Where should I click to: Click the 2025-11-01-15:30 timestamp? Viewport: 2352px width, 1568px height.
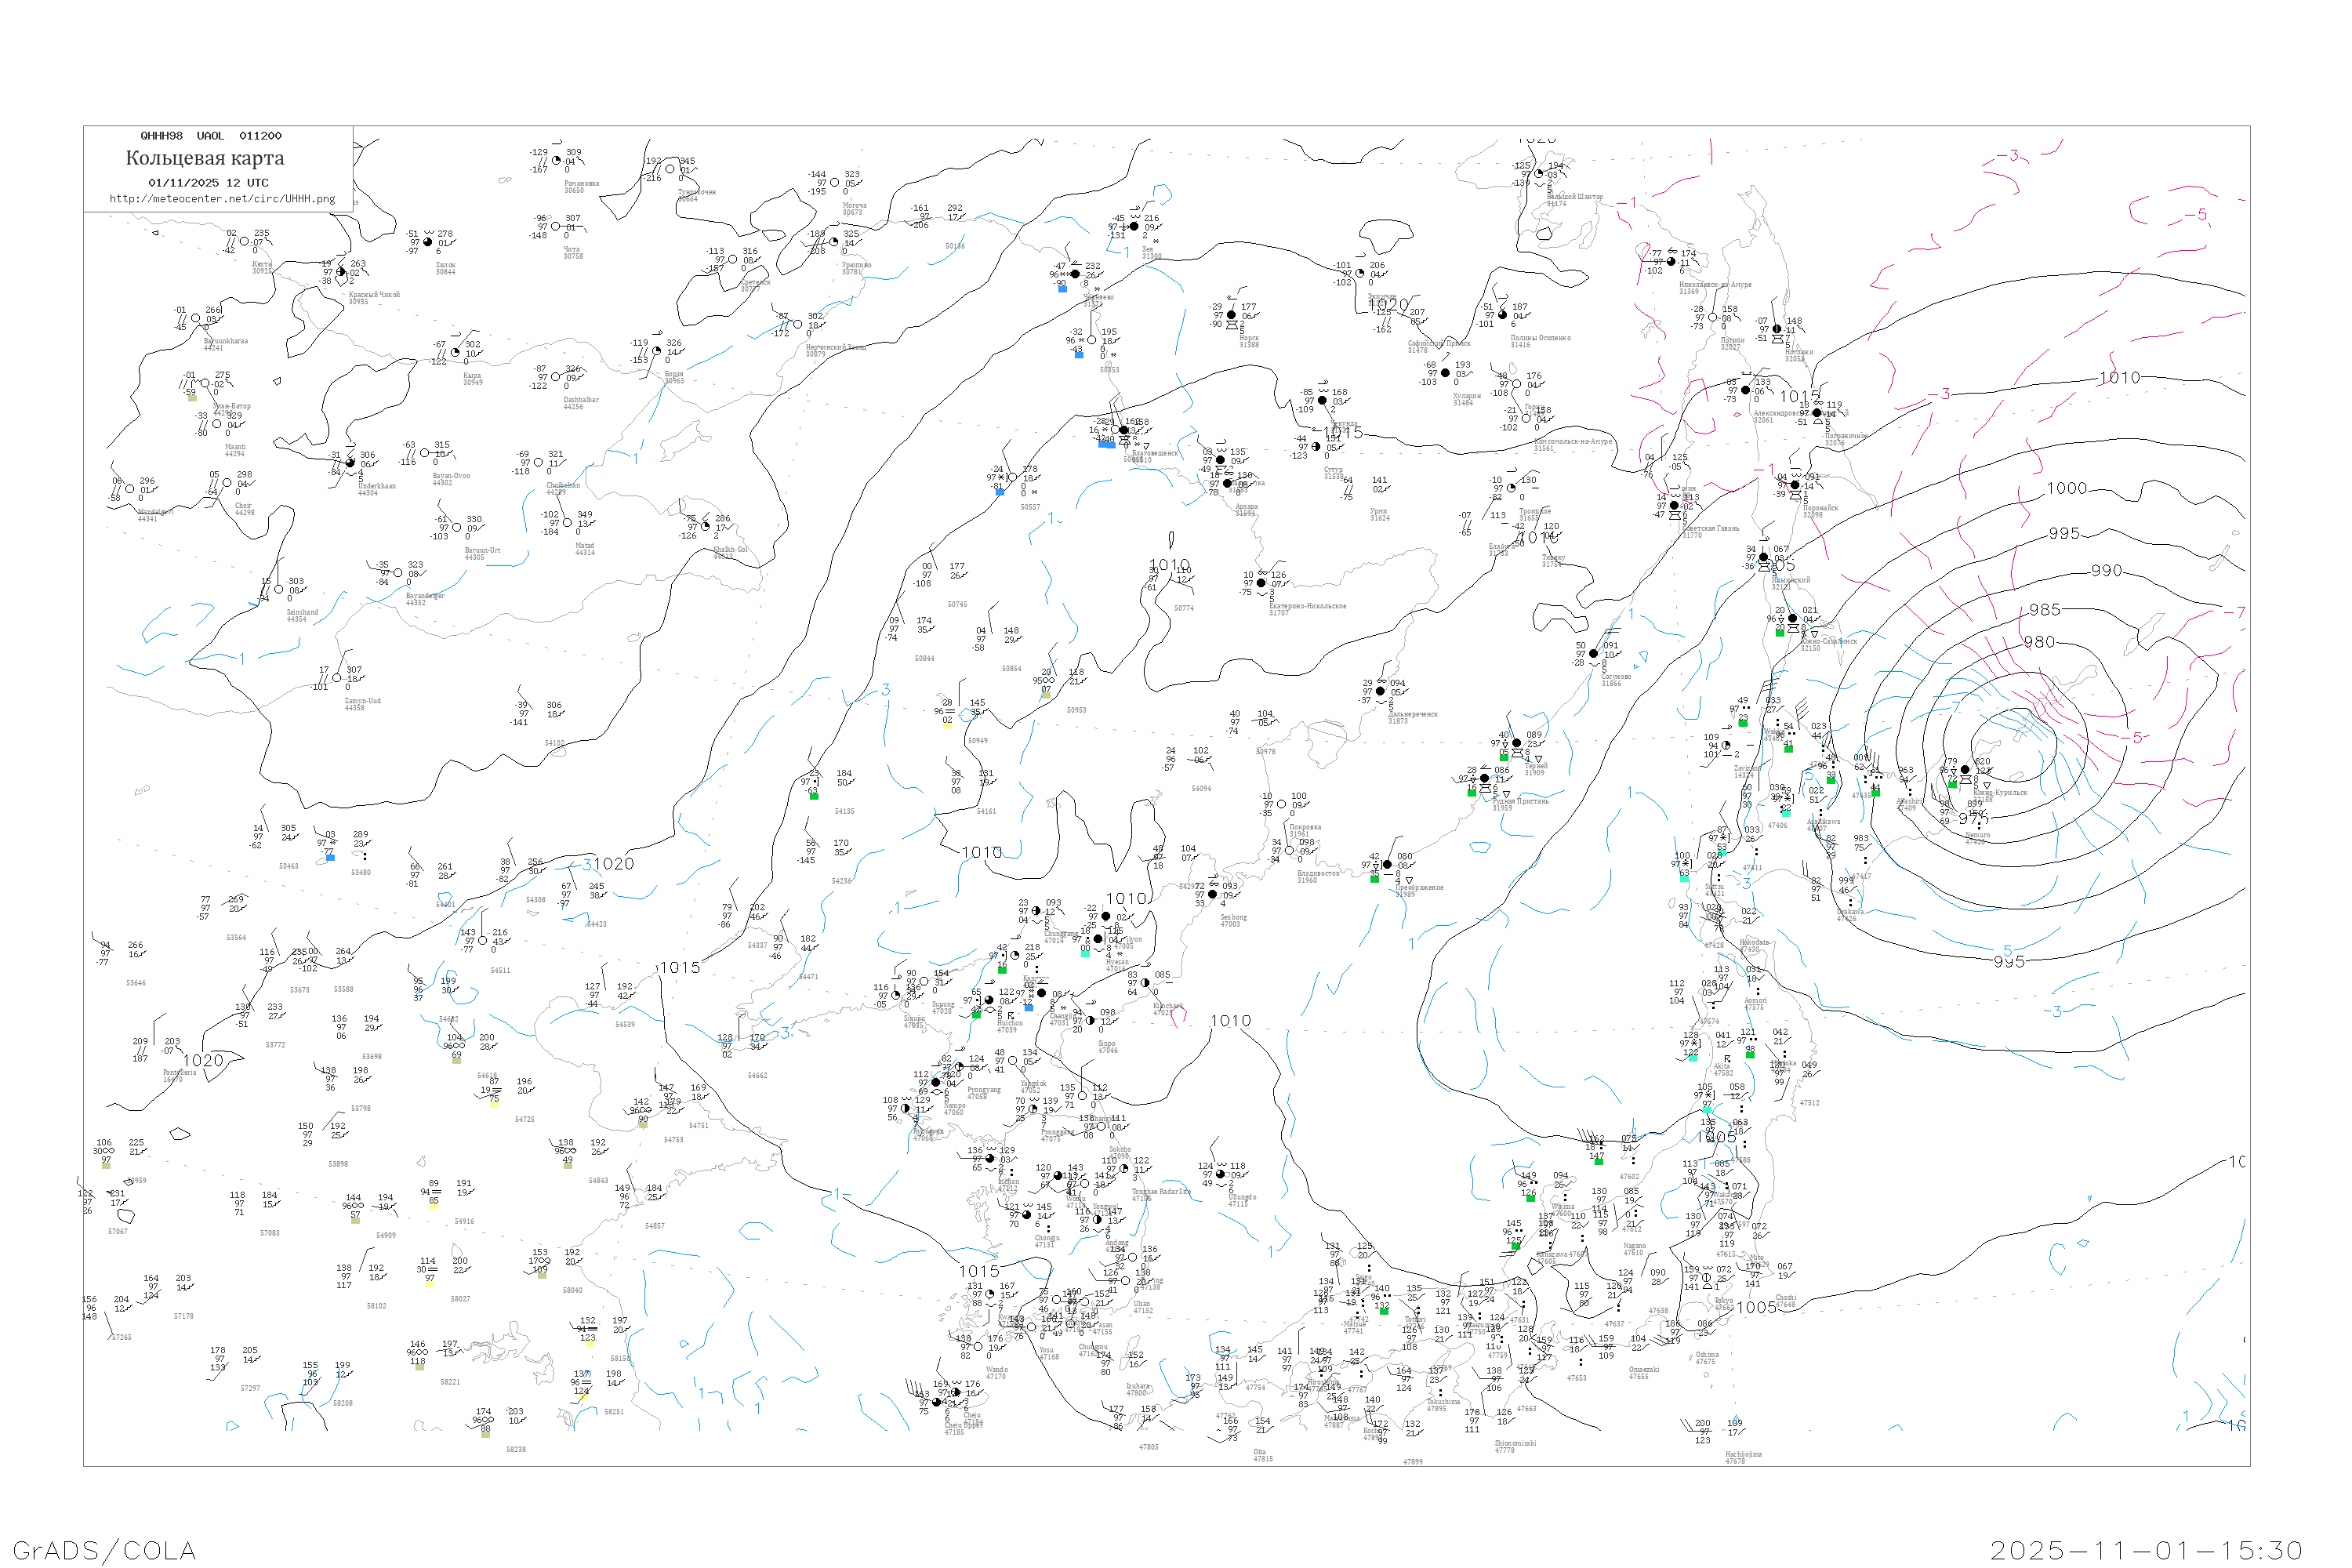click(2146, 1550)
